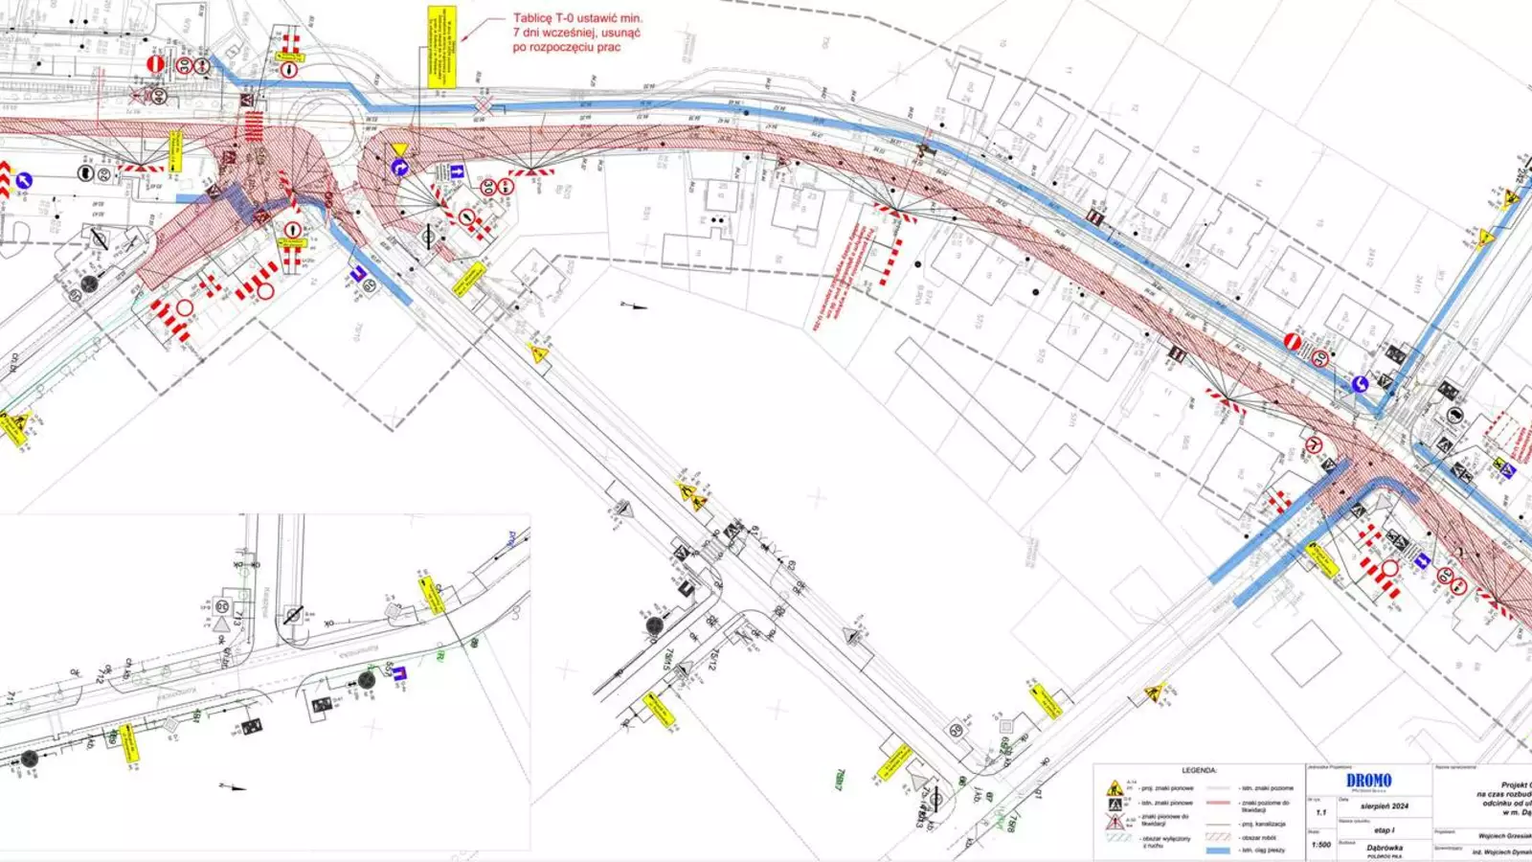Select the yellow road-works sign on the diagonal road

tap(538, 352)
